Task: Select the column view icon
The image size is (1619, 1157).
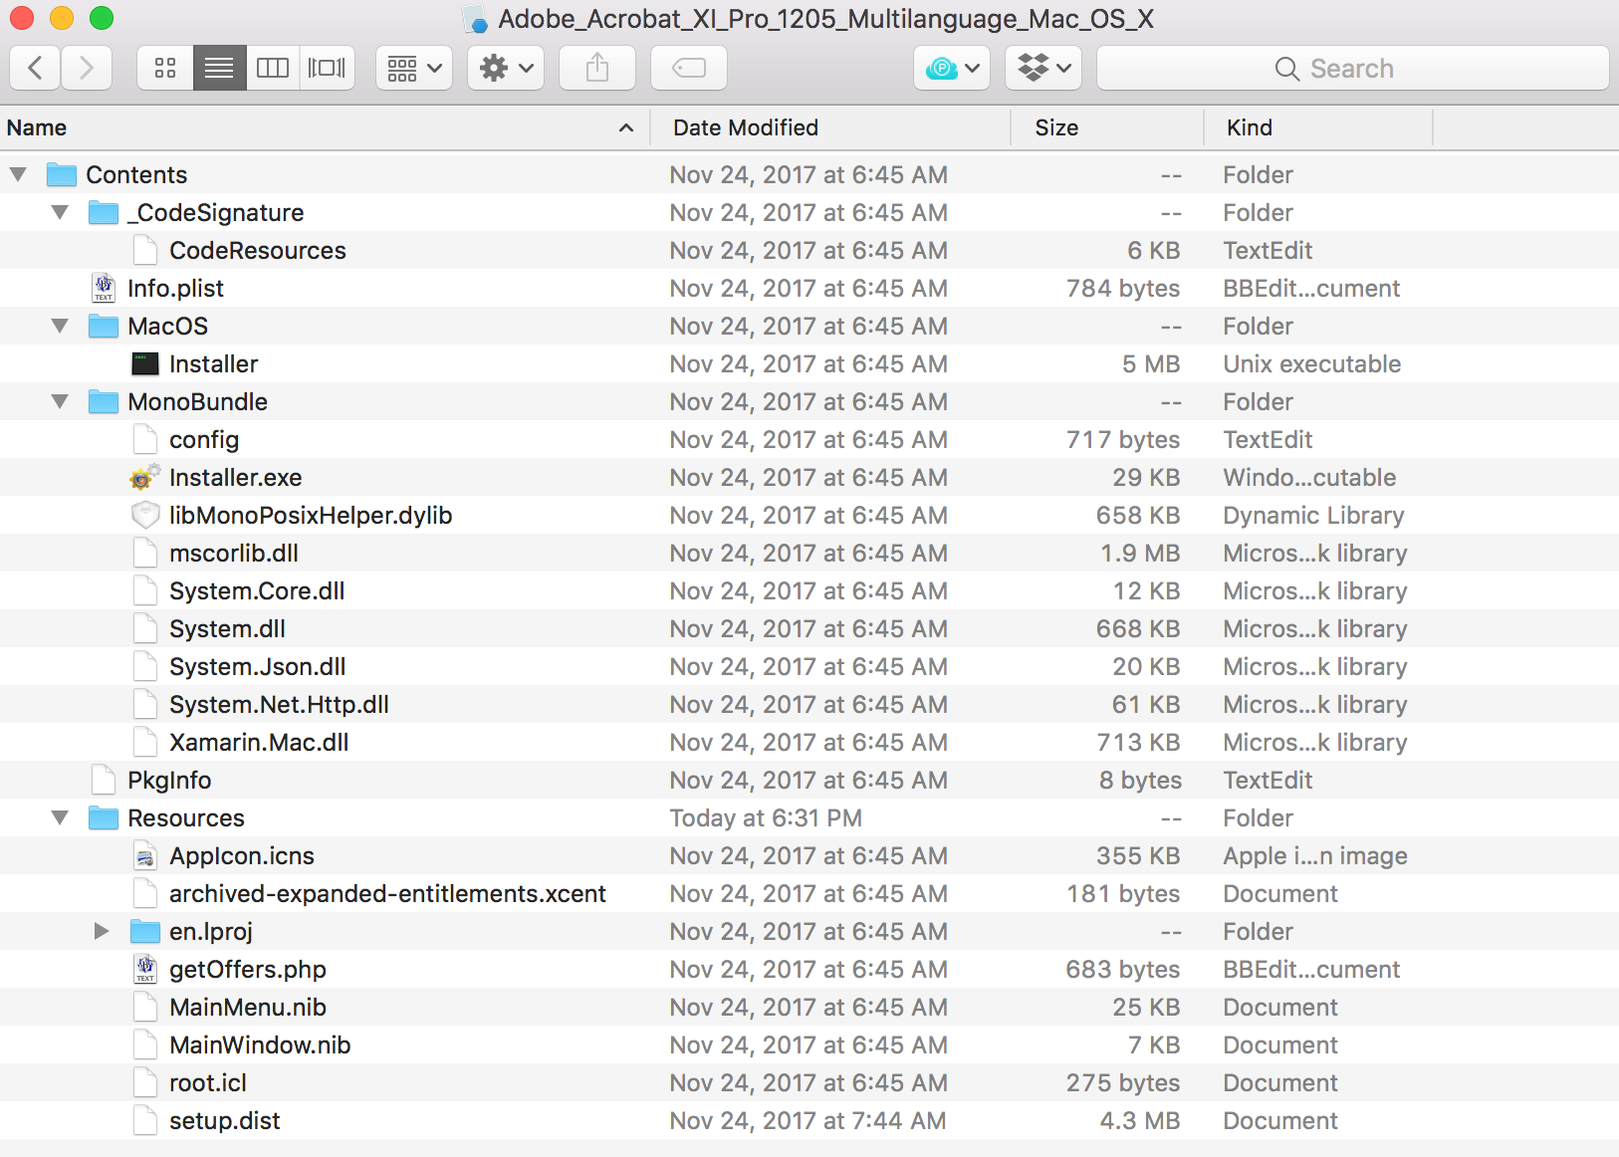Action: click(273, 68)
